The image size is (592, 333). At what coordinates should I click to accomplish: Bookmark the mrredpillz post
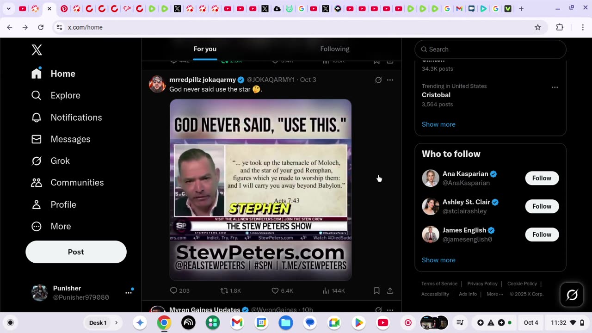(x=376, y=290)
